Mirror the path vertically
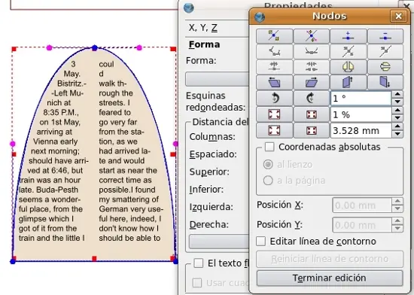The height and width of the screenshot is (295, 414). [385, 67]
